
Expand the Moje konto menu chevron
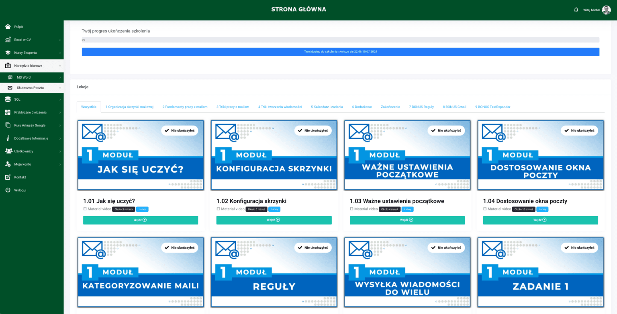(60, 164)
